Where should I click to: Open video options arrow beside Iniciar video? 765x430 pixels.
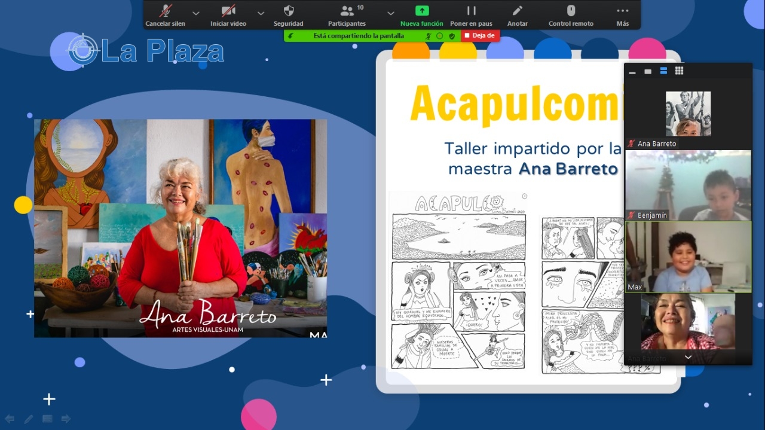tap(261, 13)
